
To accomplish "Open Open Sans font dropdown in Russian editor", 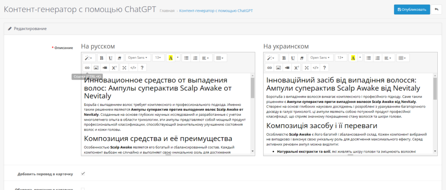I will [x=138, y=58].
